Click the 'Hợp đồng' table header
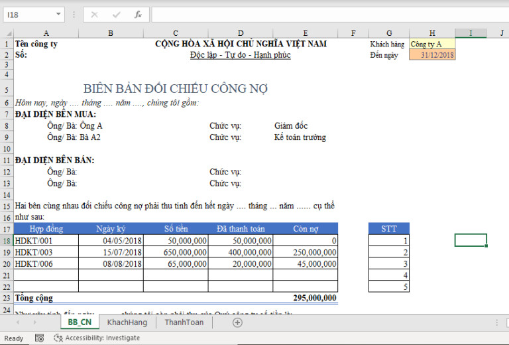Image resolution: width=509 pixels, height=345 pixels. (x=46, y=229)
